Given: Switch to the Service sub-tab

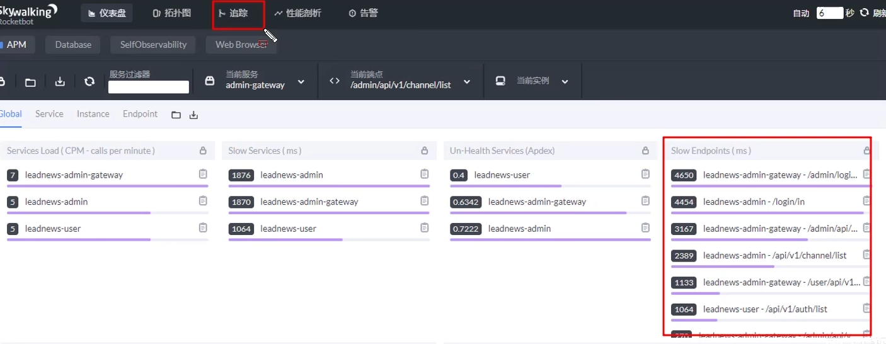Looking at the screenshot, I should (x=49, y=114).
